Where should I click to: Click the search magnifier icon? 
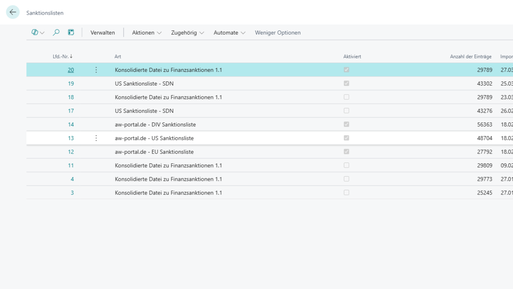pyautogui.click(x=56, y=32)
